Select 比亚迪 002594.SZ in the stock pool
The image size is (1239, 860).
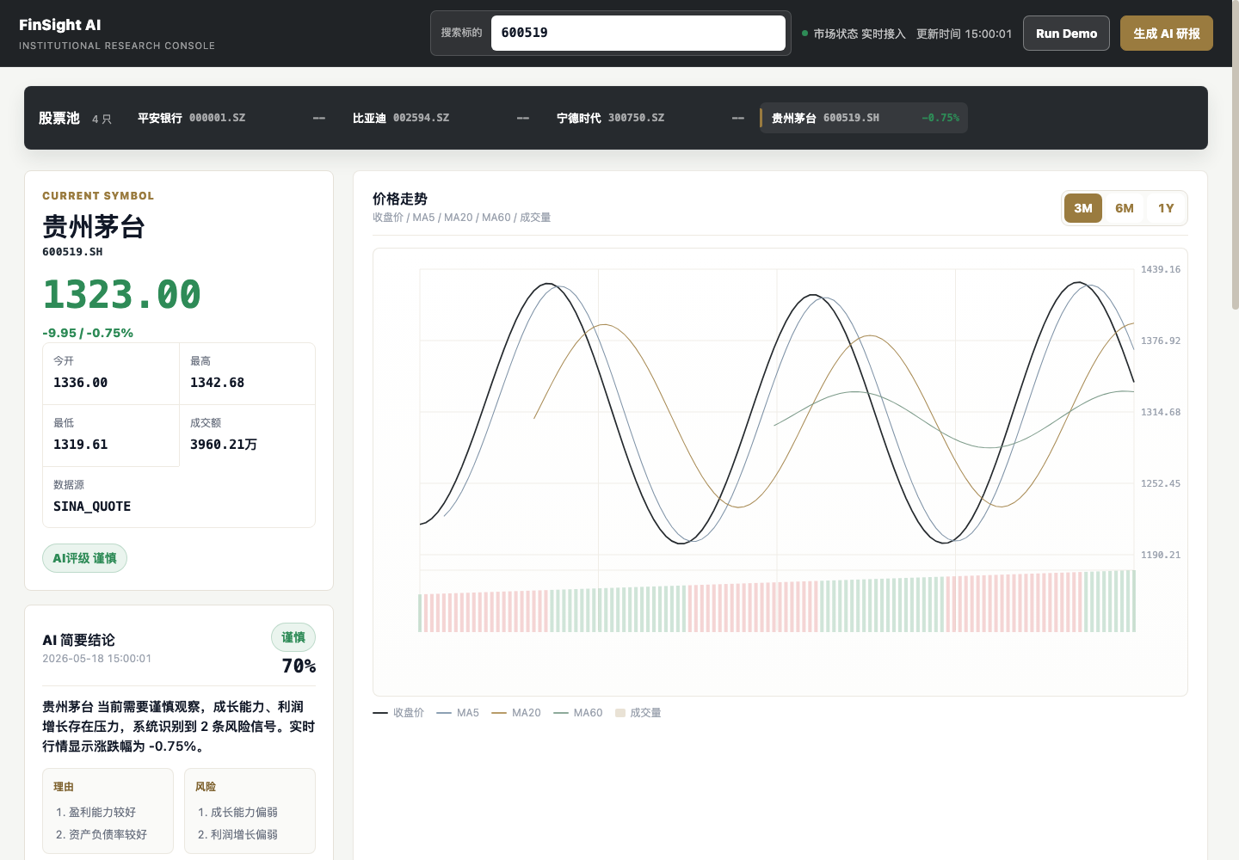coord(441,118)
